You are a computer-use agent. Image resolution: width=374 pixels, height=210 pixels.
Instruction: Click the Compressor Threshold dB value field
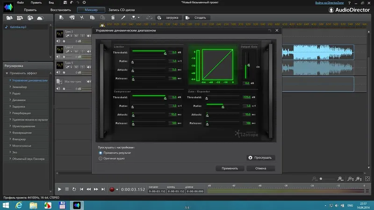point(173,97)
